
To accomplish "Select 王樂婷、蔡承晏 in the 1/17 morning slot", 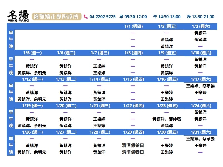I will tap(200, 86).
